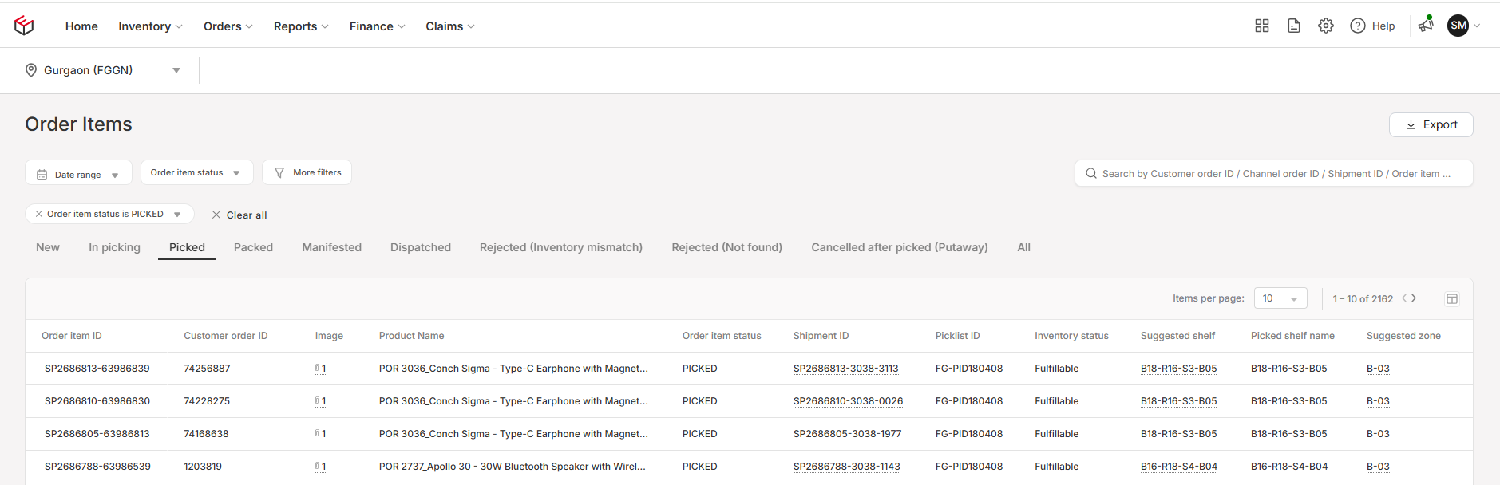Open the announcements megaphone icon
The width and height of the screenshot is (1500, 485).
tap(1426, 25)
